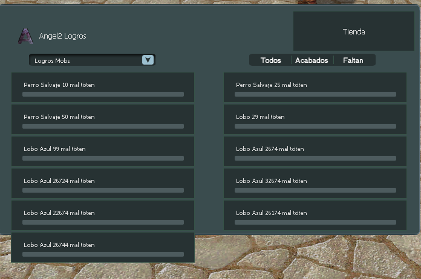Select achievement Lobo Azul 32674 mal töten
421x279 pixels.
[x=315, y=184]
